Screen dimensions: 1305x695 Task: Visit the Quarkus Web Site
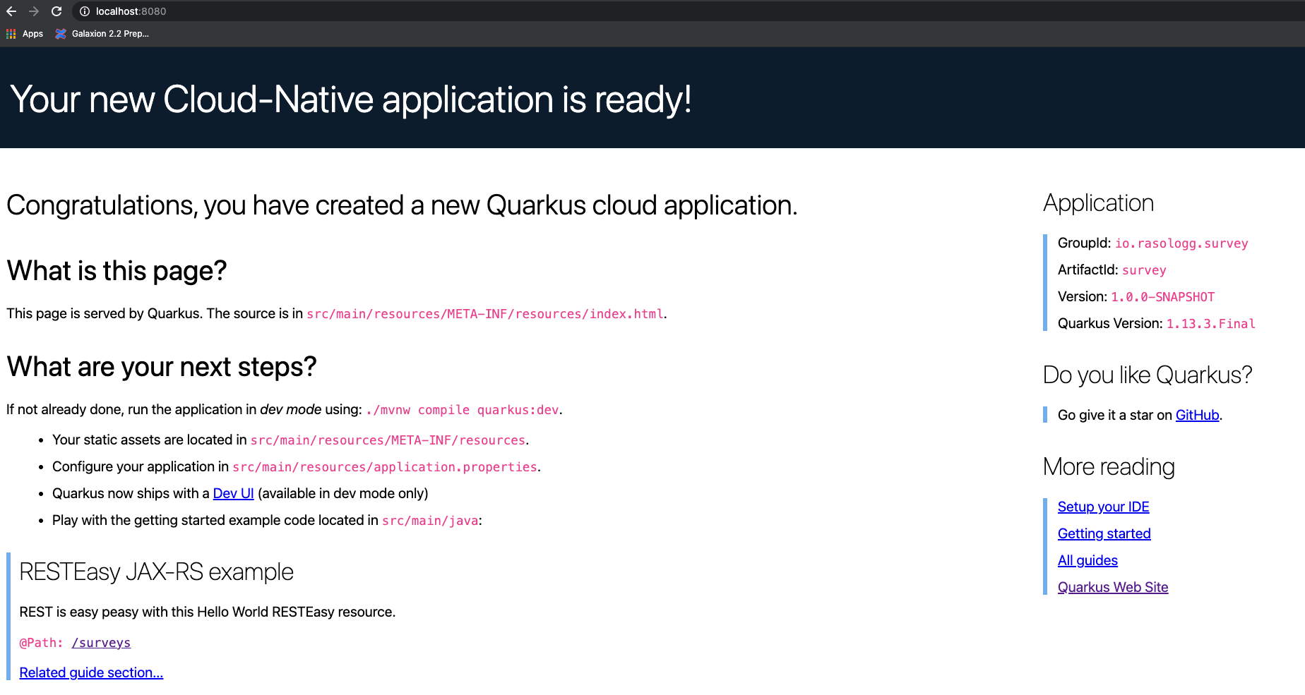1113,586
